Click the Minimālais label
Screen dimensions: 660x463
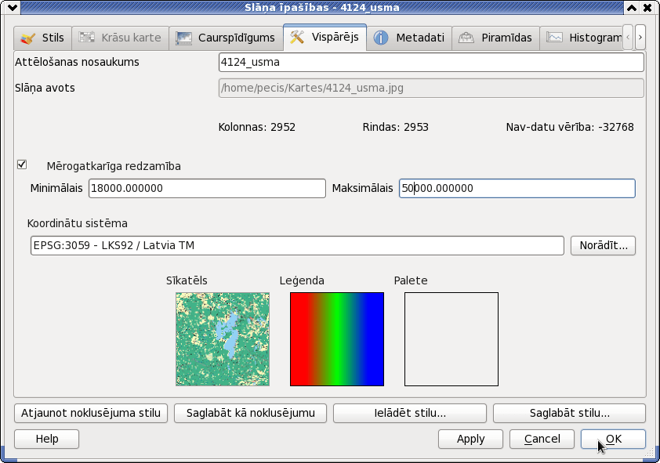tap(56, 188)
